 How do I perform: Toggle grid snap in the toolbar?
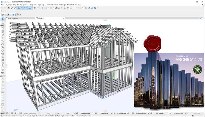coord(35,8)
